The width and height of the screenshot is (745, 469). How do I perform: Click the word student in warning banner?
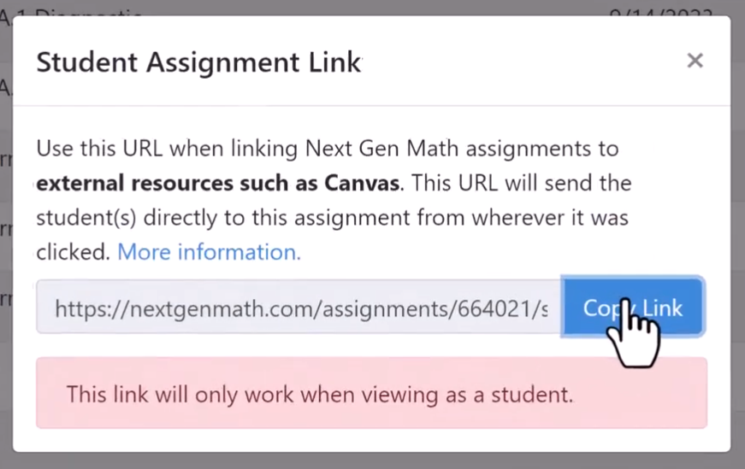coord(529,395)
